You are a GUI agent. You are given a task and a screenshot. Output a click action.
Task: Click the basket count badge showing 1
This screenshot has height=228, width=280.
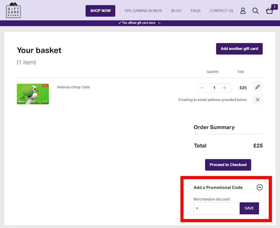[x=274, y=7]
